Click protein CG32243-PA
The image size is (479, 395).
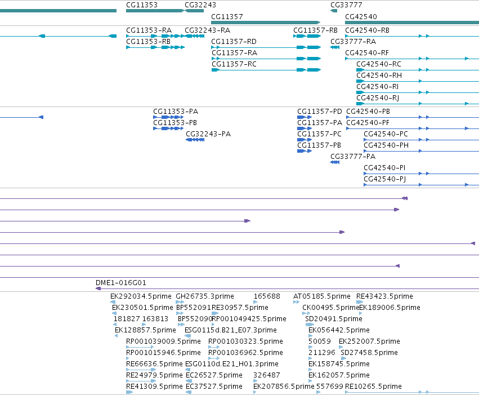tap(208, 134)
